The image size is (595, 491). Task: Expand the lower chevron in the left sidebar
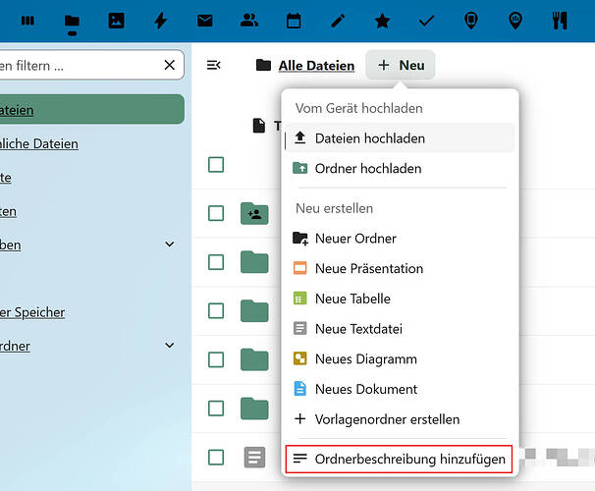point(170,346)
